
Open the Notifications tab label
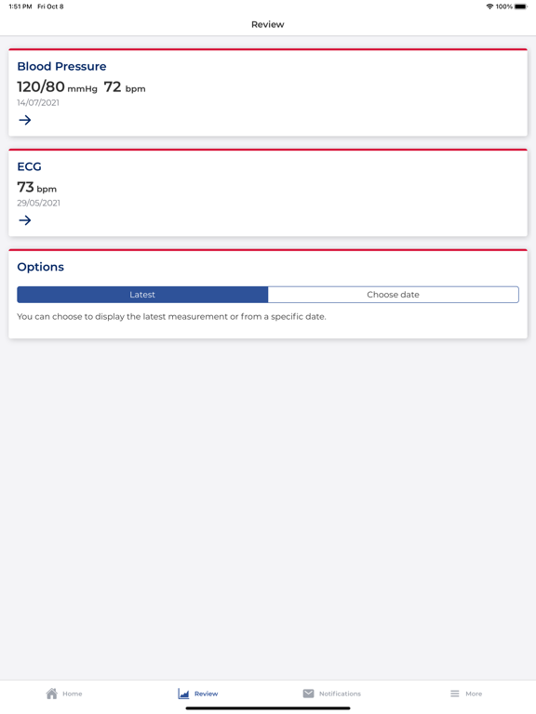tap(340, 694)
